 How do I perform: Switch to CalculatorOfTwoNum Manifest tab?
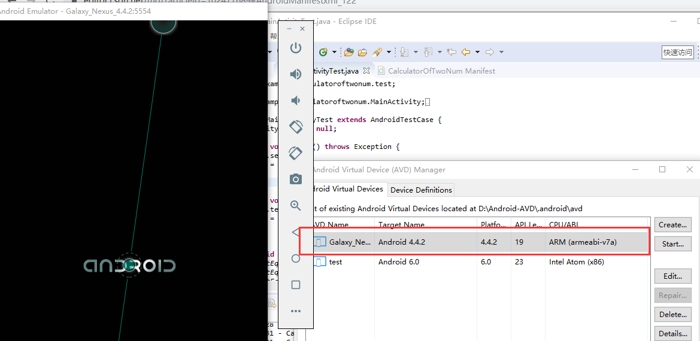point(436,71)
